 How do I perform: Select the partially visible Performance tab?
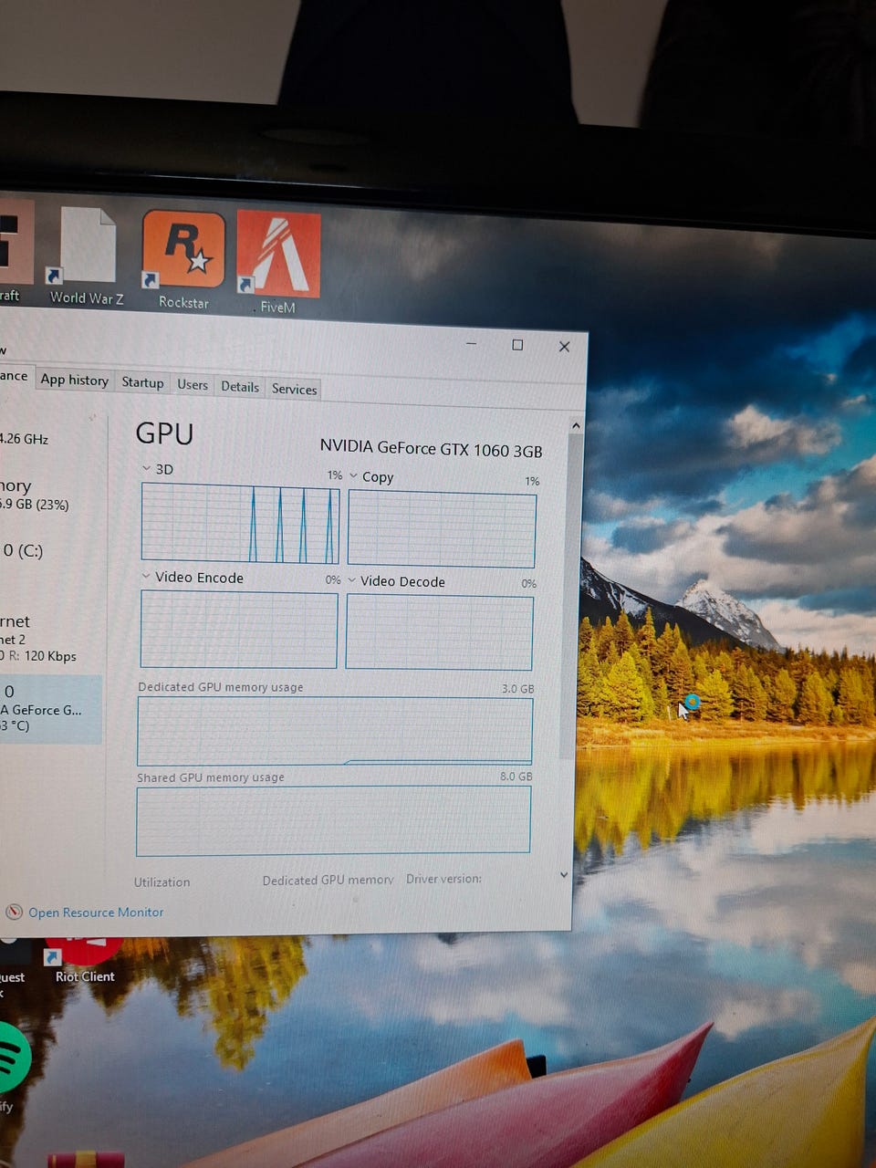pyautogui.click(x=15, y=376)
